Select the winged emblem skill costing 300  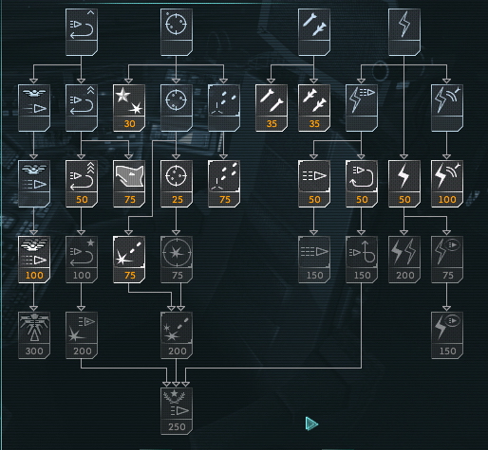click(34, 335)
